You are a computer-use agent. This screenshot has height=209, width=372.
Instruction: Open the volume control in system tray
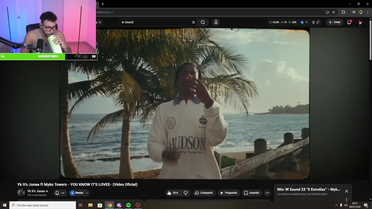point(346,205)
